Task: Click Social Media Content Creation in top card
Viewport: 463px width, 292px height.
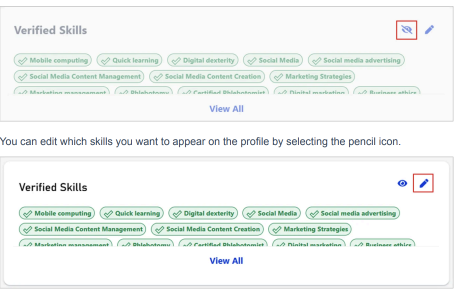Action: (207, 76)
